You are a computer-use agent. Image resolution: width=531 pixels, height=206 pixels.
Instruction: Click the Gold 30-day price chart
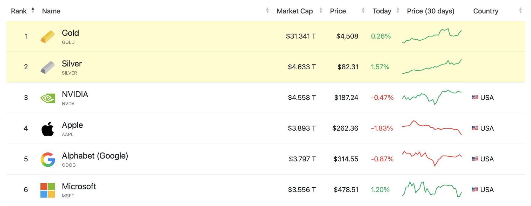(x=432, y=36)
